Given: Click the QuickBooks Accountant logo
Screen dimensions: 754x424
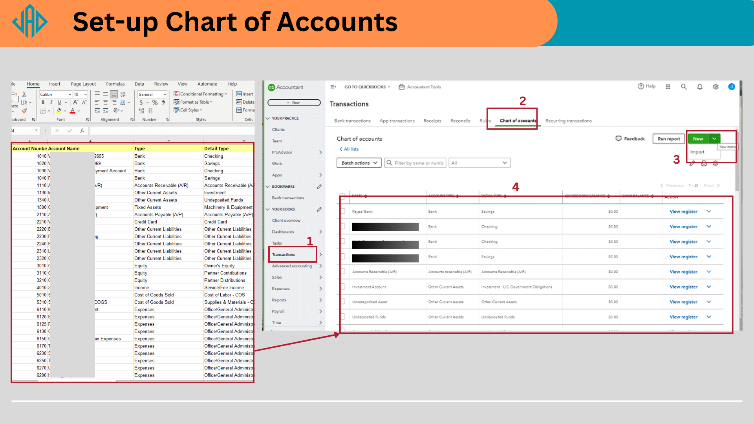Looking at the screenshot, I should (285, 87).
